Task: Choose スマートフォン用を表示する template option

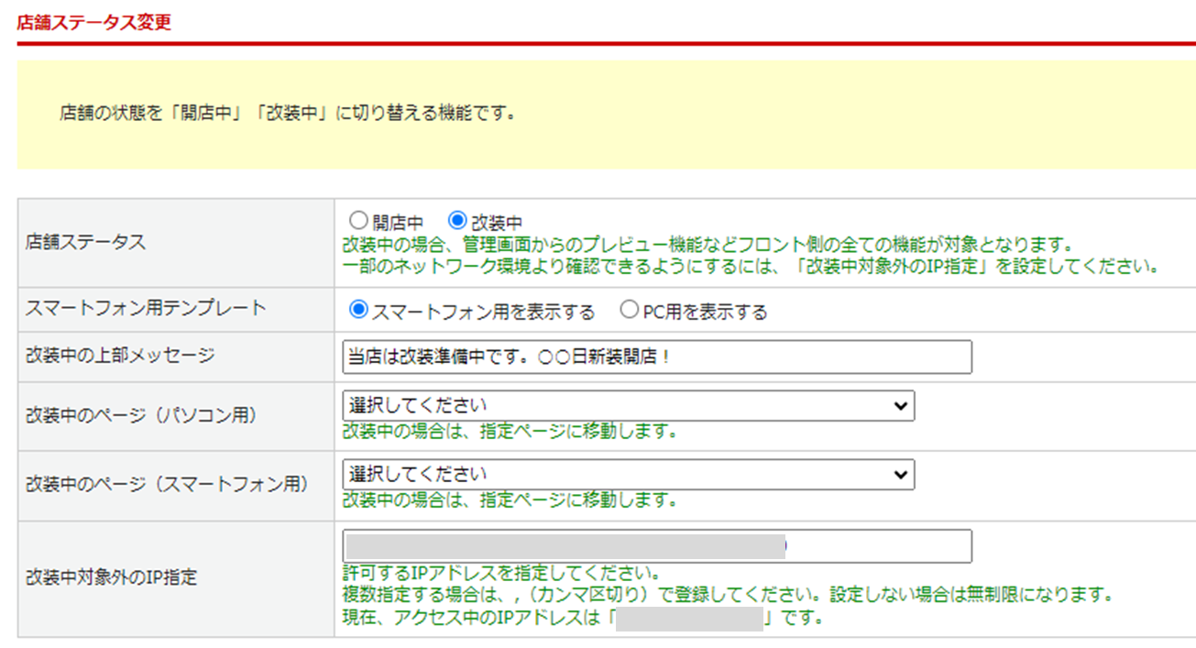Action: pyautogui.click(x=358, y=311)
